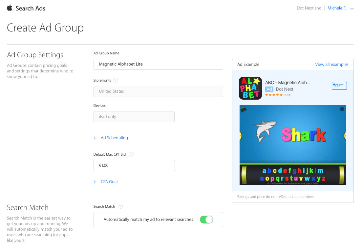This screenshot has height=252, width=362.
Task: Click the GET button in ad example
Action: click(x=339, y=86)
